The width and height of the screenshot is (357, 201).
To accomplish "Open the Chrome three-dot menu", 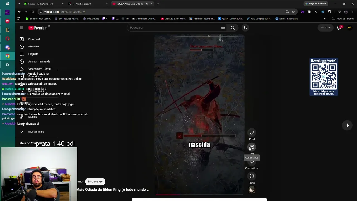I will tap(353, 12).
